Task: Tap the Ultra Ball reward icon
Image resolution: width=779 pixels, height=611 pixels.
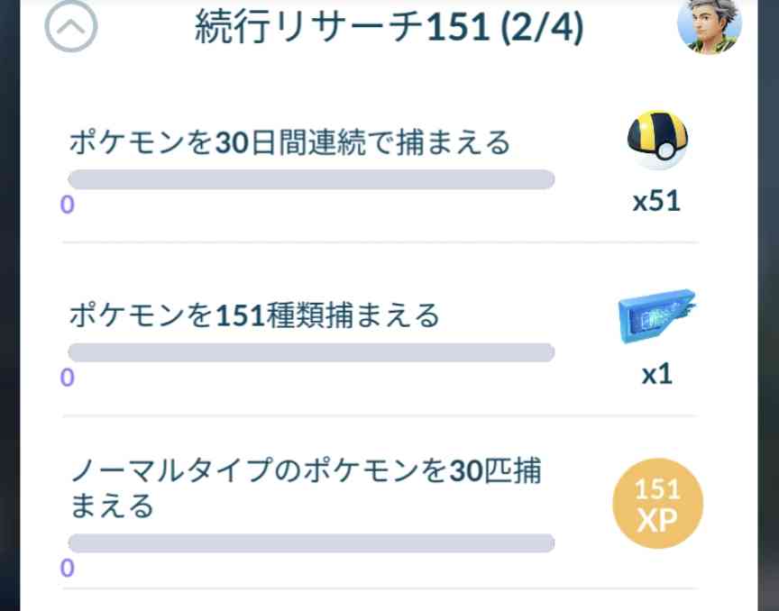Action: [657, 140]
